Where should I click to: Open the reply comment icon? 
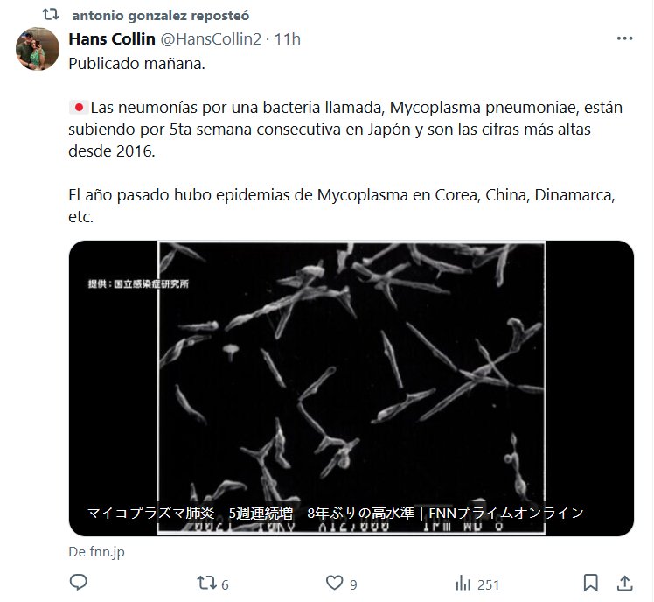[x=79, y=582]
